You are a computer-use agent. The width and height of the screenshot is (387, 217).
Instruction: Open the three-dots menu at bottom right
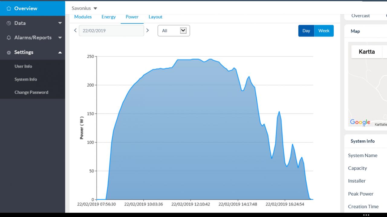click(366, 215)
